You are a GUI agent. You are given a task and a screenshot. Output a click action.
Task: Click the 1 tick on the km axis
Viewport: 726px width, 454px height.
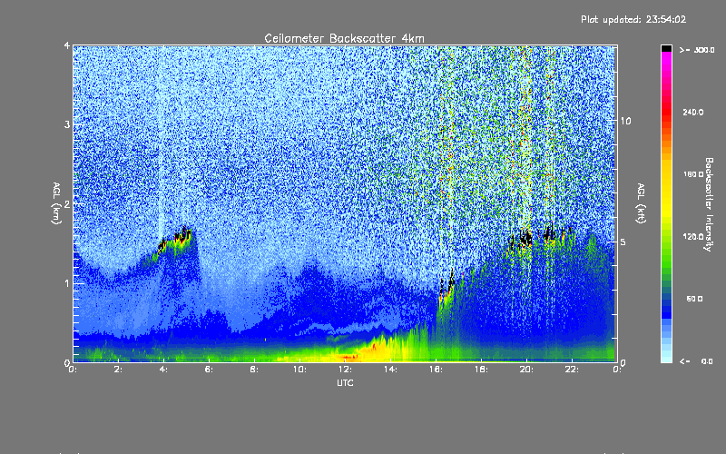67,283
